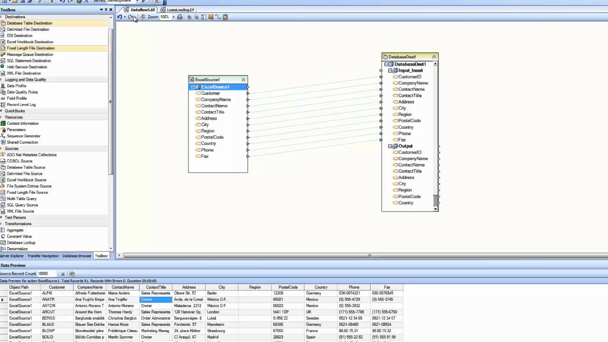The image size is (608, 342).
Task: Collapse ExcelSource1 box with chevron
Action: tap(244, 80)
